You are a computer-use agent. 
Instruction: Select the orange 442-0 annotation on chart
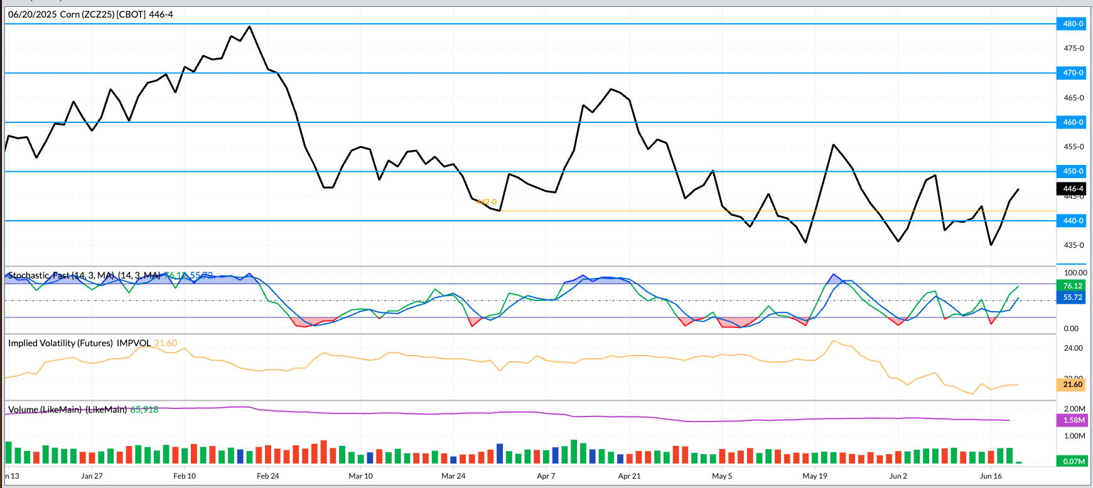coord(487,202)
